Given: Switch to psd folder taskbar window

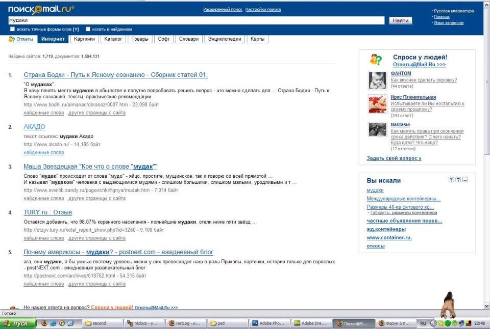Looking at the screenshot, I should (x=228, y=323).
